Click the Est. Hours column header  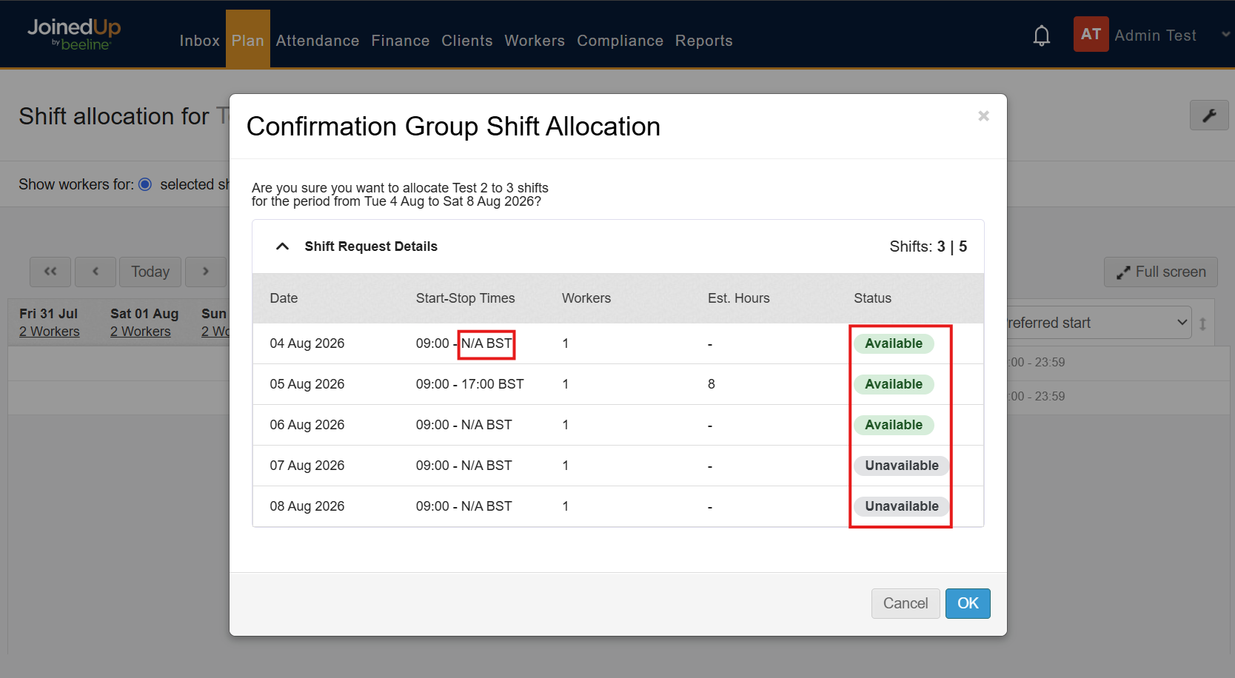click(x=739, y=298)
